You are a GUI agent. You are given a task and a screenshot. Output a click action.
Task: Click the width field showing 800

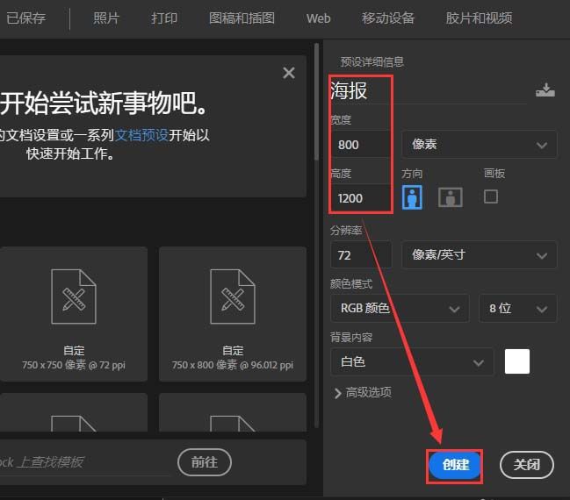[x=361, y=145]
